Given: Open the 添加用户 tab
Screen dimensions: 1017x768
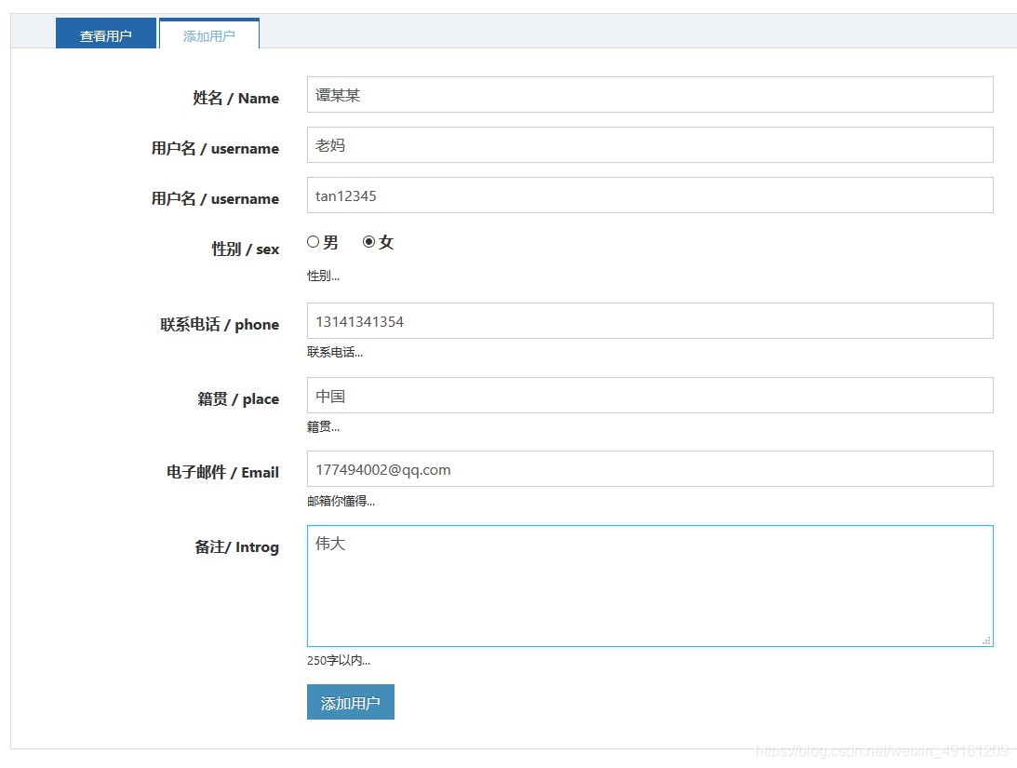Looking at the screenshot, I should click(208, 34).
